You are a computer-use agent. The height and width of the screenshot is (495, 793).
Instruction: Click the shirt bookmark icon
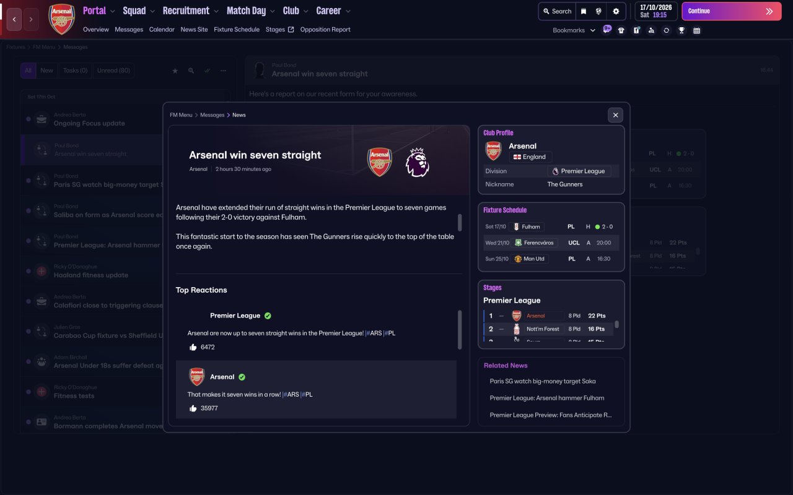[621, 30]
